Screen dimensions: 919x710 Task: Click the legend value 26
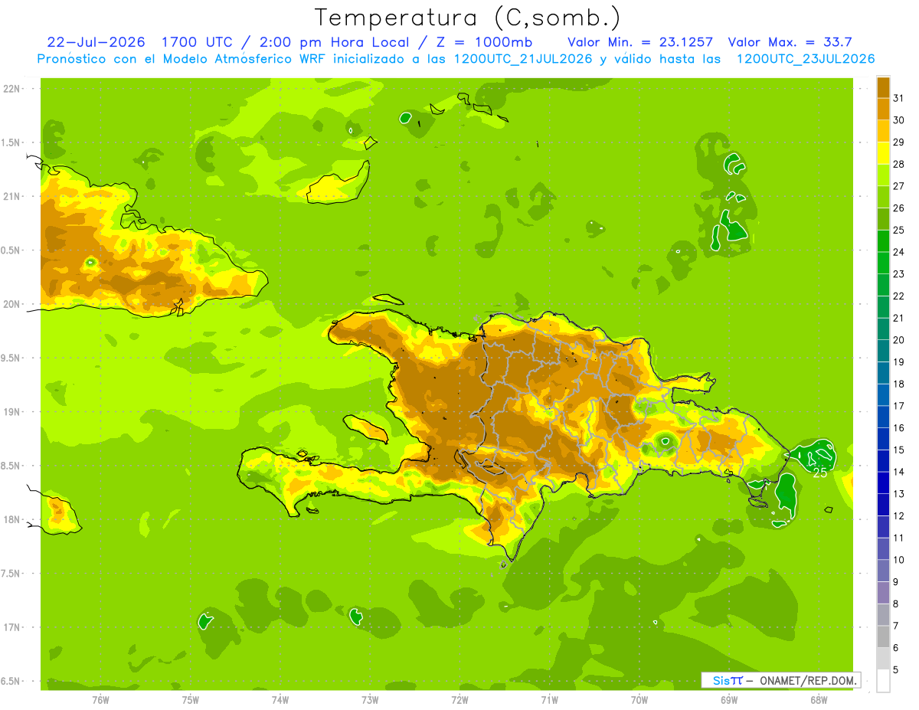pos(899,208)
